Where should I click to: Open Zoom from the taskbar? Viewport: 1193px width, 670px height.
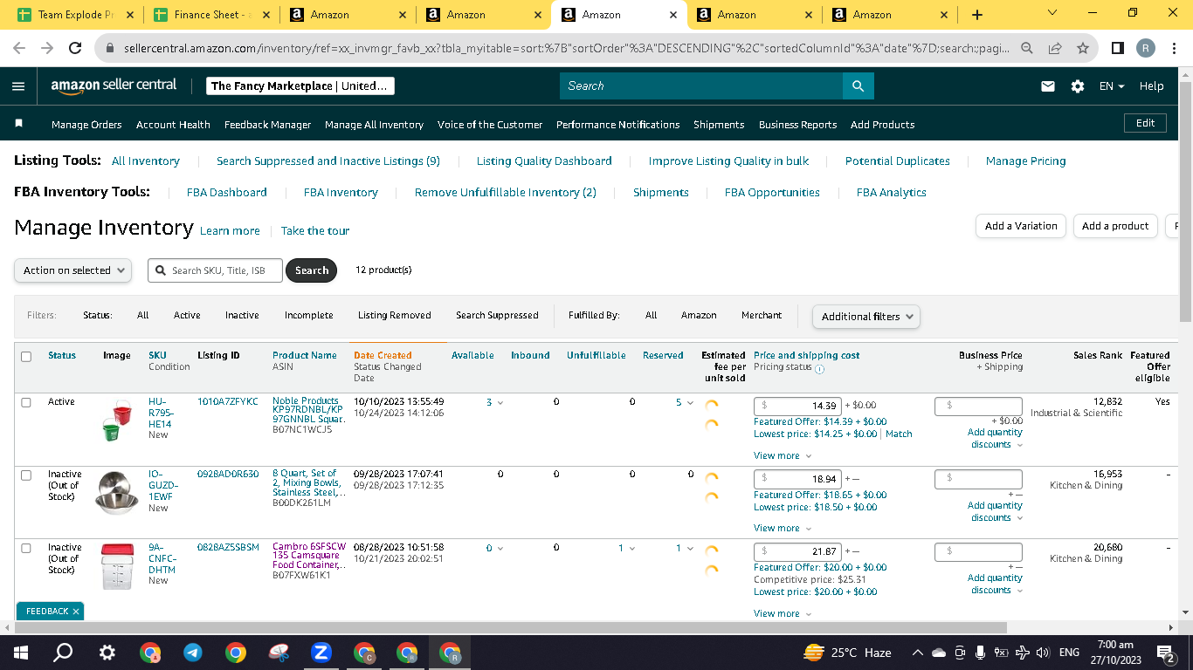point(321,653)
